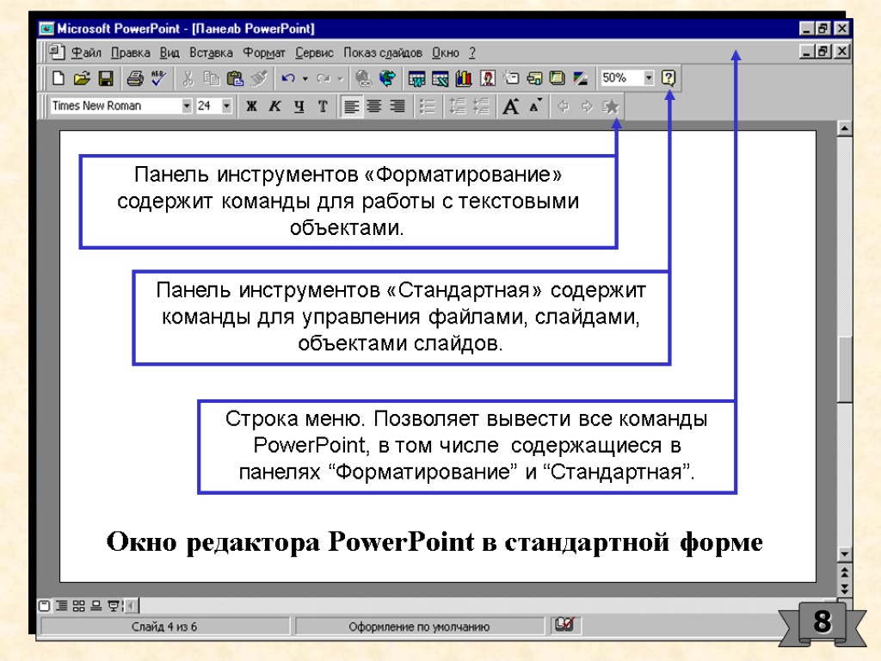The height and width of the screenshot is (661, 881).
Task: Toggle left text alignment
Action: (x=351, y=106)
